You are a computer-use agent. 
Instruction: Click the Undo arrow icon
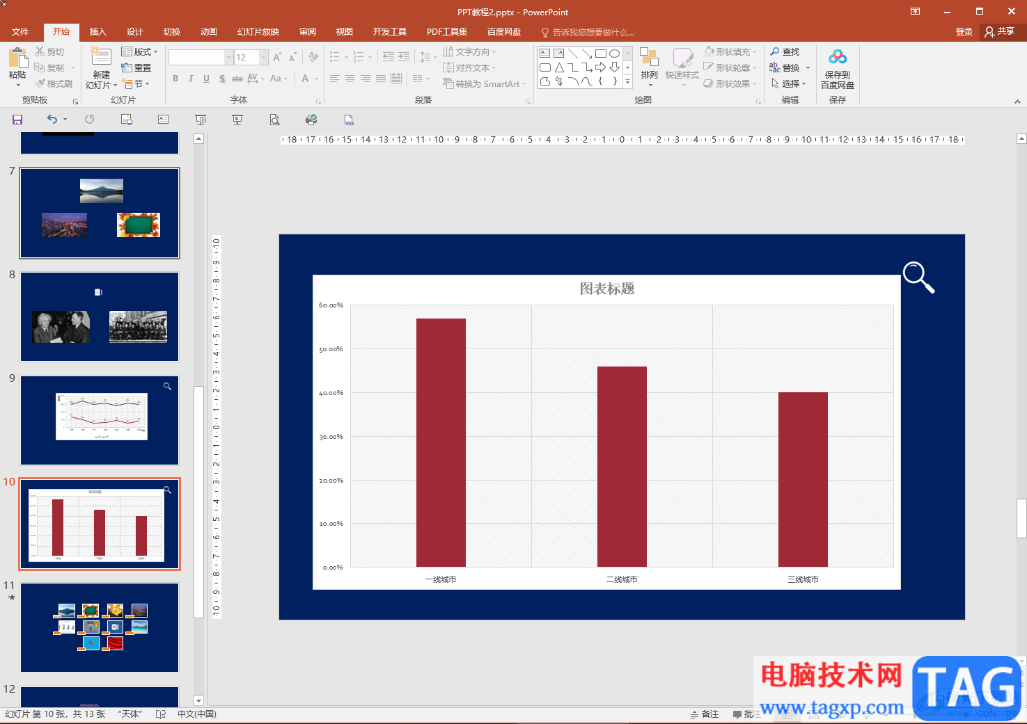pos(52,120)
